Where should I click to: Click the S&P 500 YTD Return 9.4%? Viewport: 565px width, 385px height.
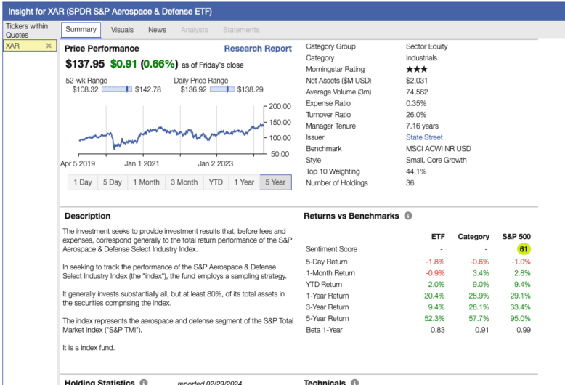tap(522, 285)
